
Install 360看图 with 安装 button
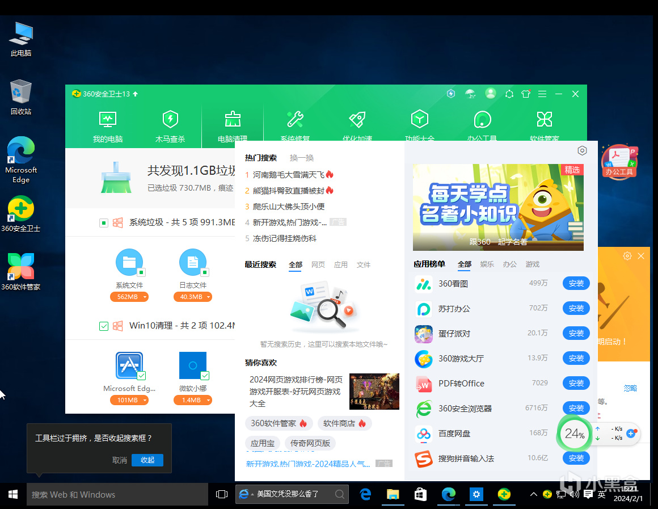pos(576,284)
